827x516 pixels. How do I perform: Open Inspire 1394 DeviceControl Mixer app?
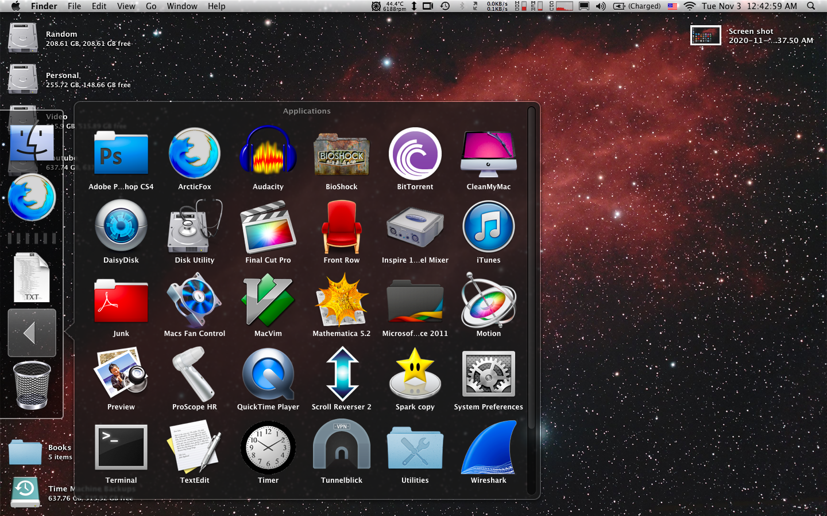tap(415, 227)
